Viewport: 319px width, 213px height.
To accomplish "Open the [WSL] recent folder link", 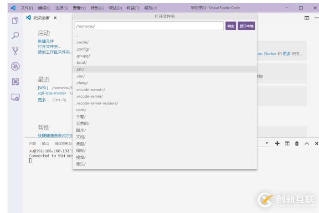I will coord(43,88).
